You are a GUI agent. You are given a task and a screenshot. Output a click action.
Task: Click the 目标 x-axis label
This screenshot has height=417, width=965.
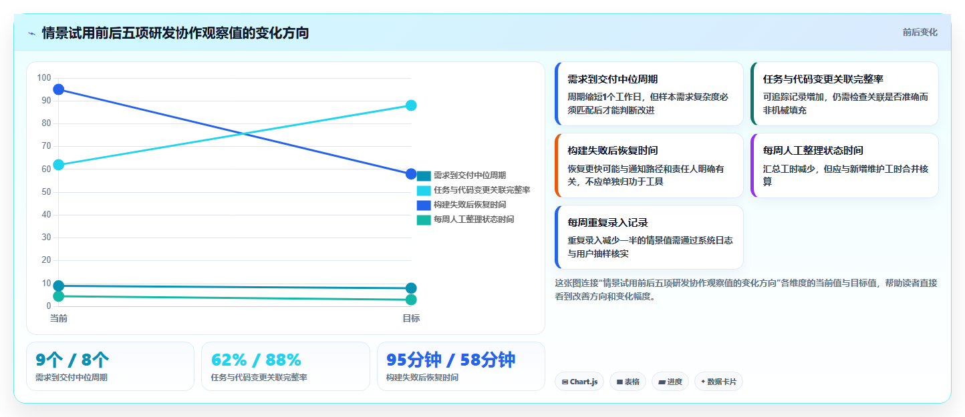(411, 318)
